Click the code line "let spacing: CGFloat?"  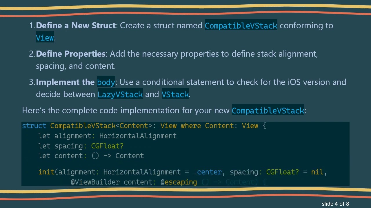click(x=81, y=146)
